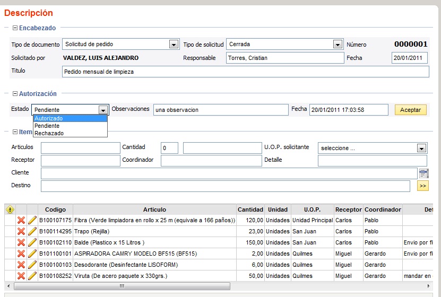Viewport: 441px width, 297px height.
Task: Open the Tipo de solicitud dropdown
Action: (x=338, y=45)
